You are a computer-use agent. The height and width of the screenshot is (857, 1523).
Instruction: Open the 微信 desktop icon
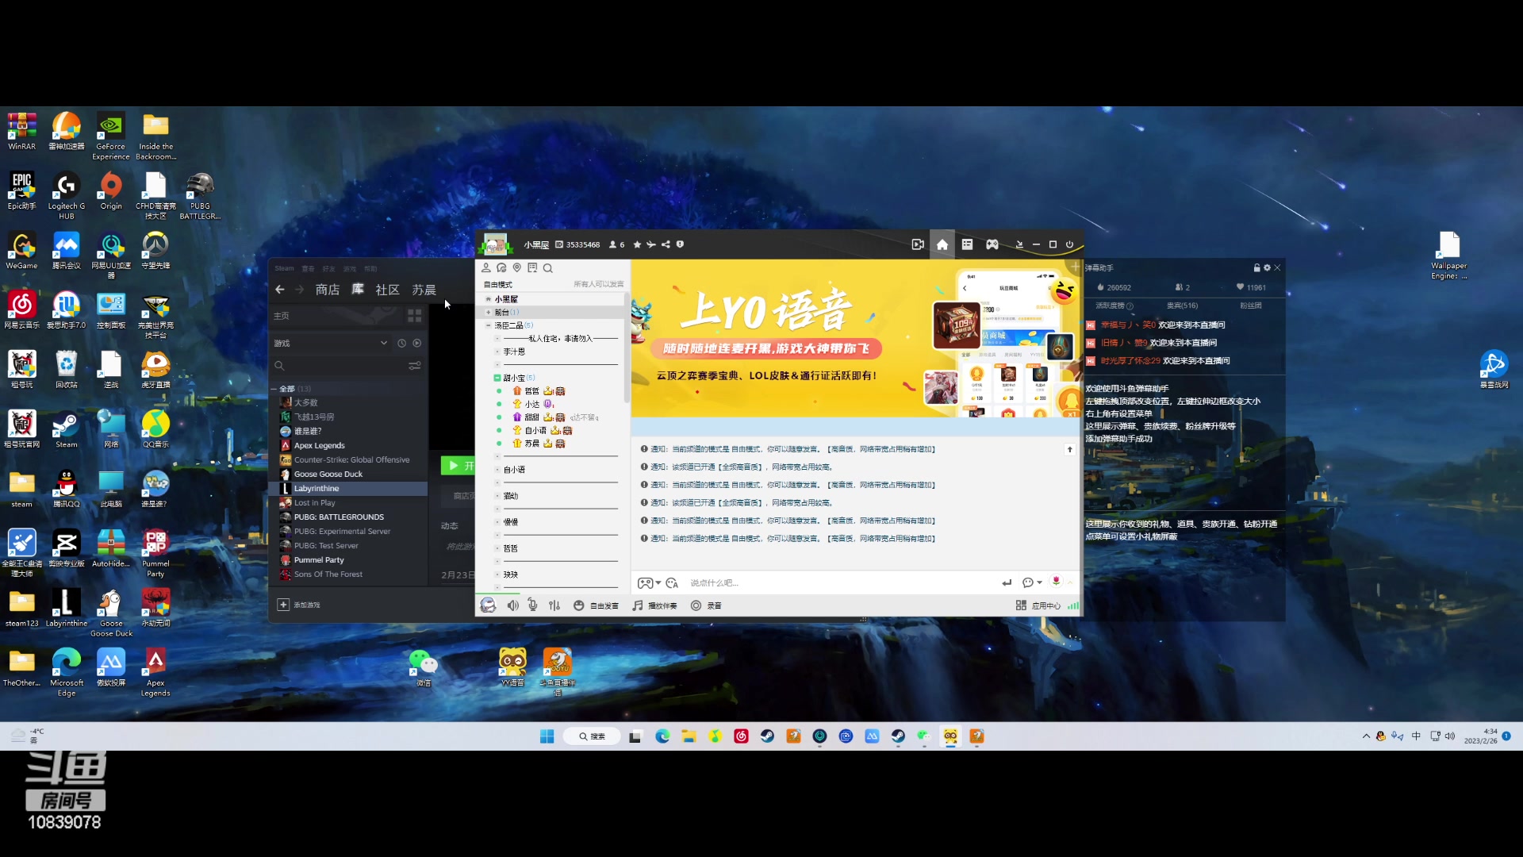(x=424, y=667)
